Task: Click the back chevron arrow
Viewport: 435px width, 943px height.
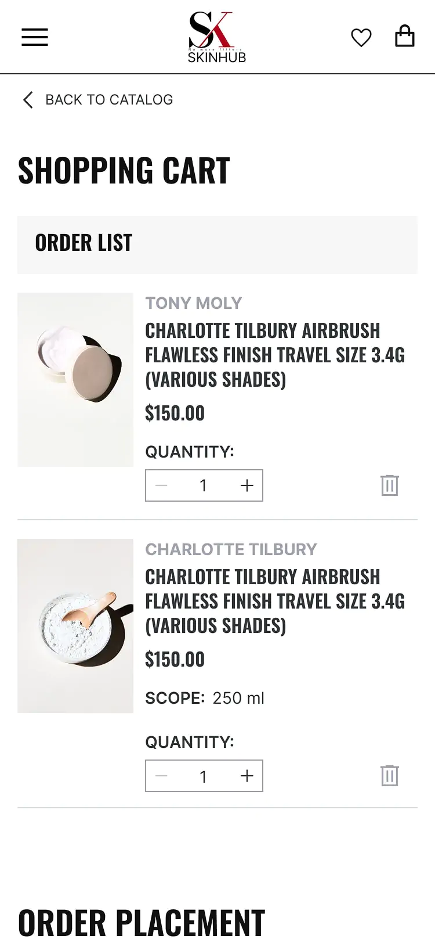Action: click(x=28, y=100)
